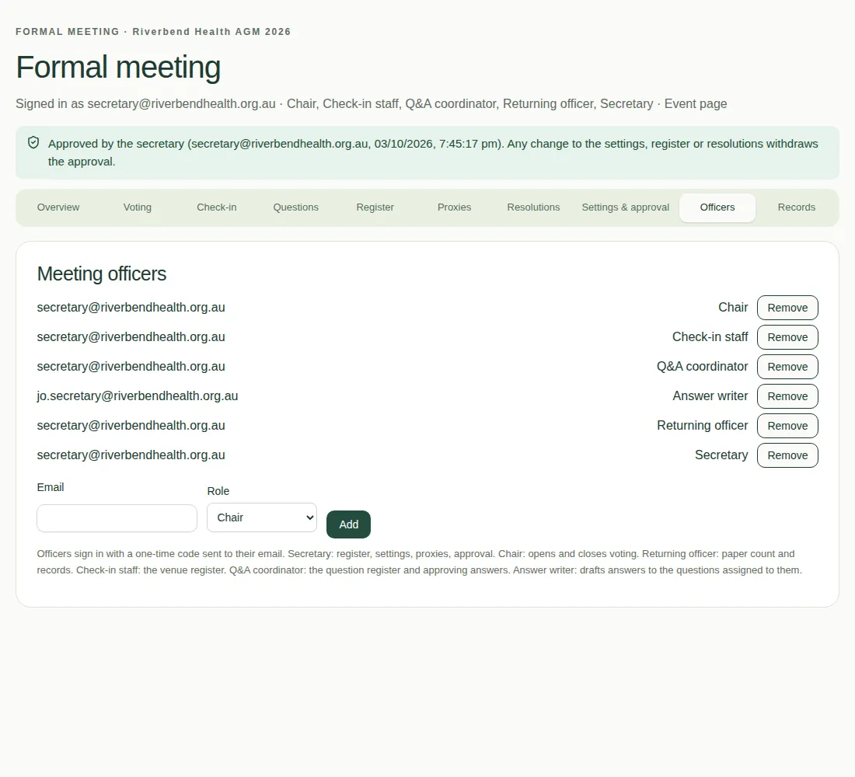Click the Meeting officers heading

101,274
